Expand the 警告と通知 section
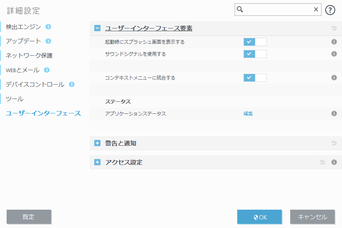The height and width of the screenshot is (228, 342). click(x=97, y=143)
